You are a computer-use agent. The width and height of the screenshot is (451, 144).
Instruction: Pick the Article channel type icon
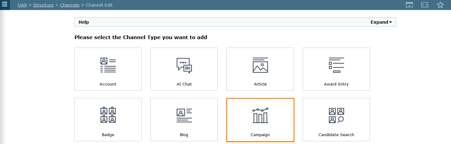[x=260, y=65]
